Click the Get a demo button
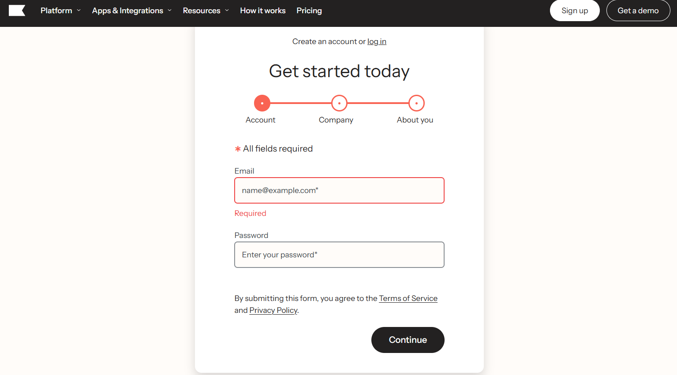 pyautogui.click(x=638, y=11)
